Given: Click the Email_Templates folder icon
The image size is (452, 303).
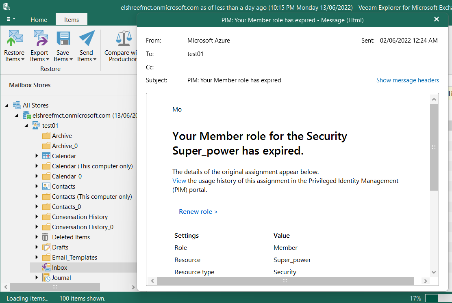Looking at the screenshot, I should tap(46, 258).
